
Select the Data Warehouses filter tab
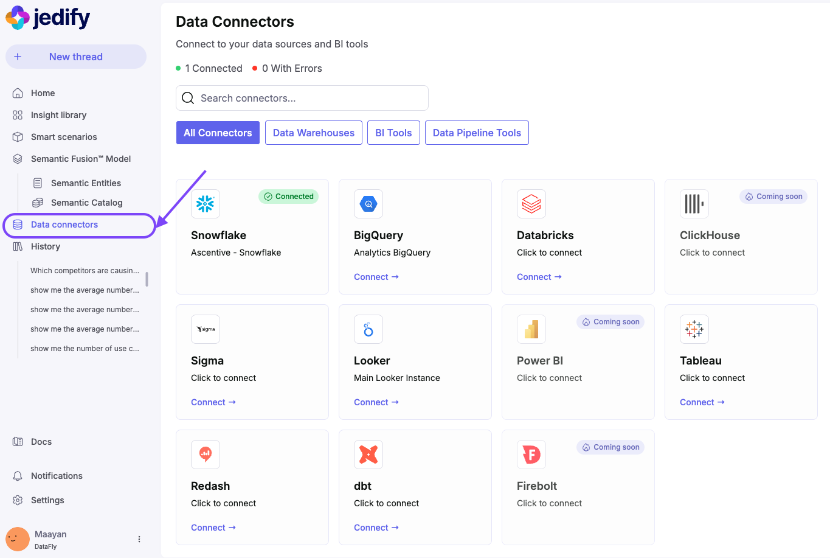314,133
